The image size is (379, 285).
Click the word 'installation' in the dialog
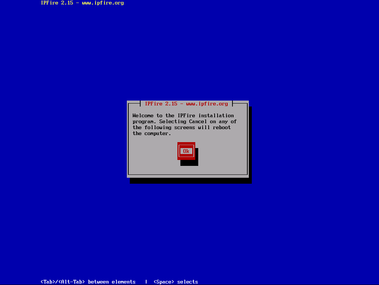coord(216,116)
